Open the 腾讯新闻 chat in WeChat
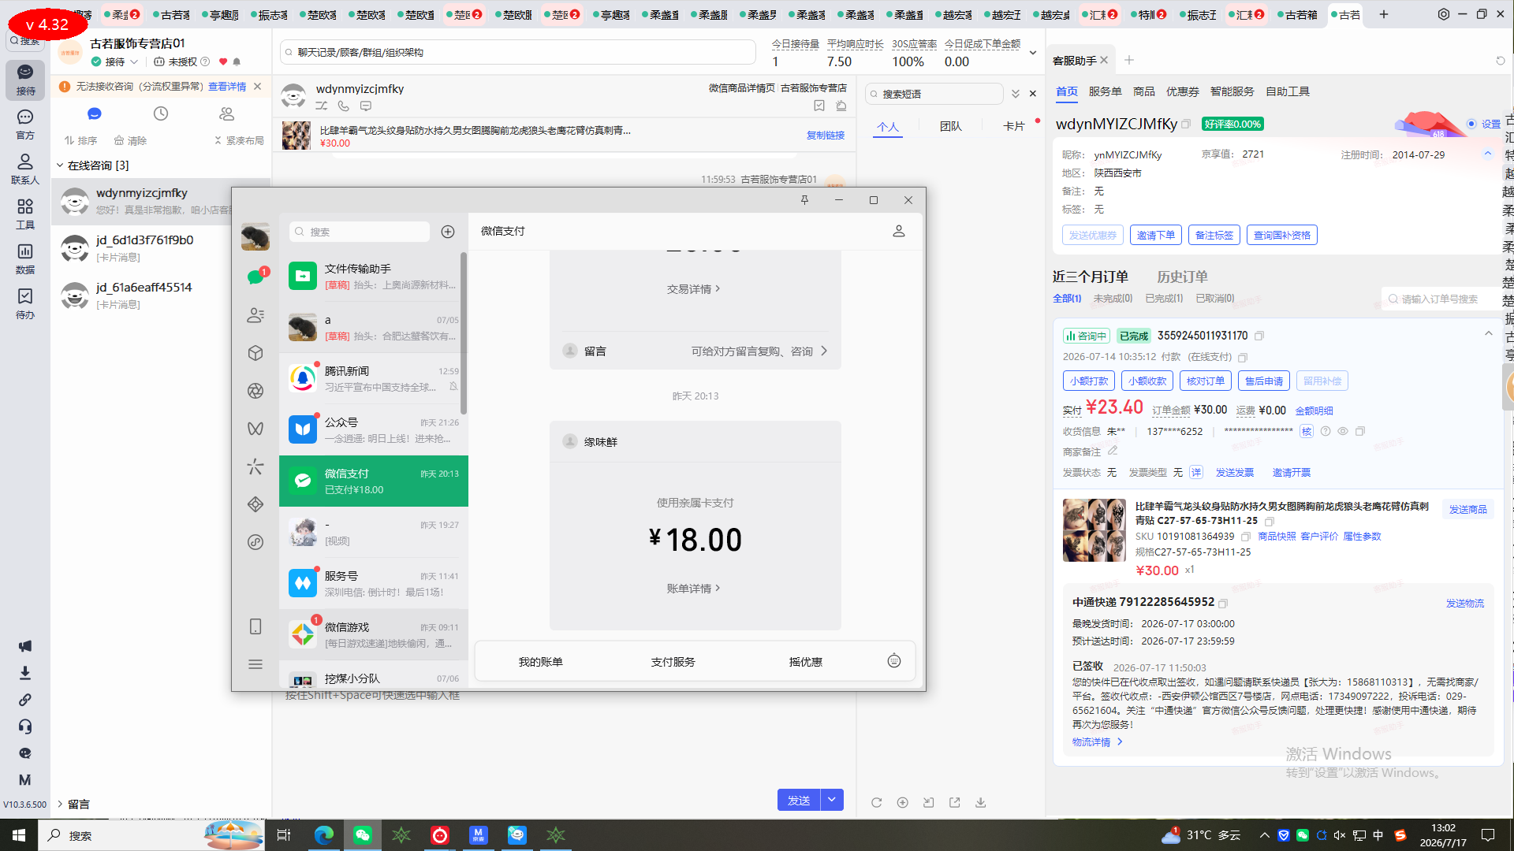Screen dimensions: 1514x851 [x=374, y=379]
